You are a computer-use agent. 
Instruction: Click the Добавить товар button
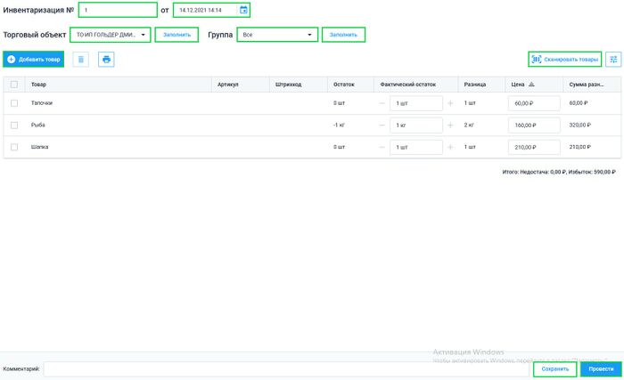pos(34,60)
